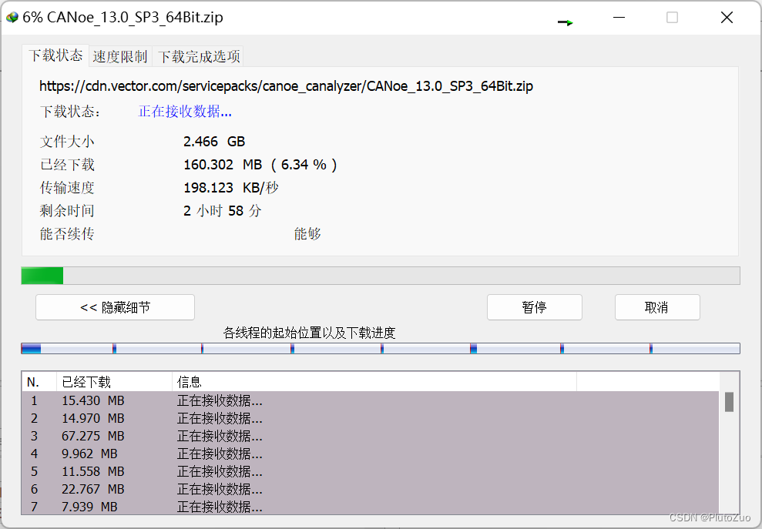Click the downloaded value 160.302 MB
Screen dimensions: 762x529
pyautogui.click(x=223, y=165)
